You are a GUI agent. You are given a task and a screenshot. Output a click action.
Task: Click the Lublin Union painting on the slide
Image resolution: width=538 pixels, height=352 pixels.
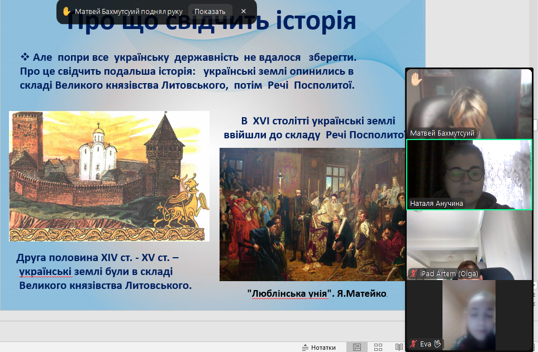(312, 214)
